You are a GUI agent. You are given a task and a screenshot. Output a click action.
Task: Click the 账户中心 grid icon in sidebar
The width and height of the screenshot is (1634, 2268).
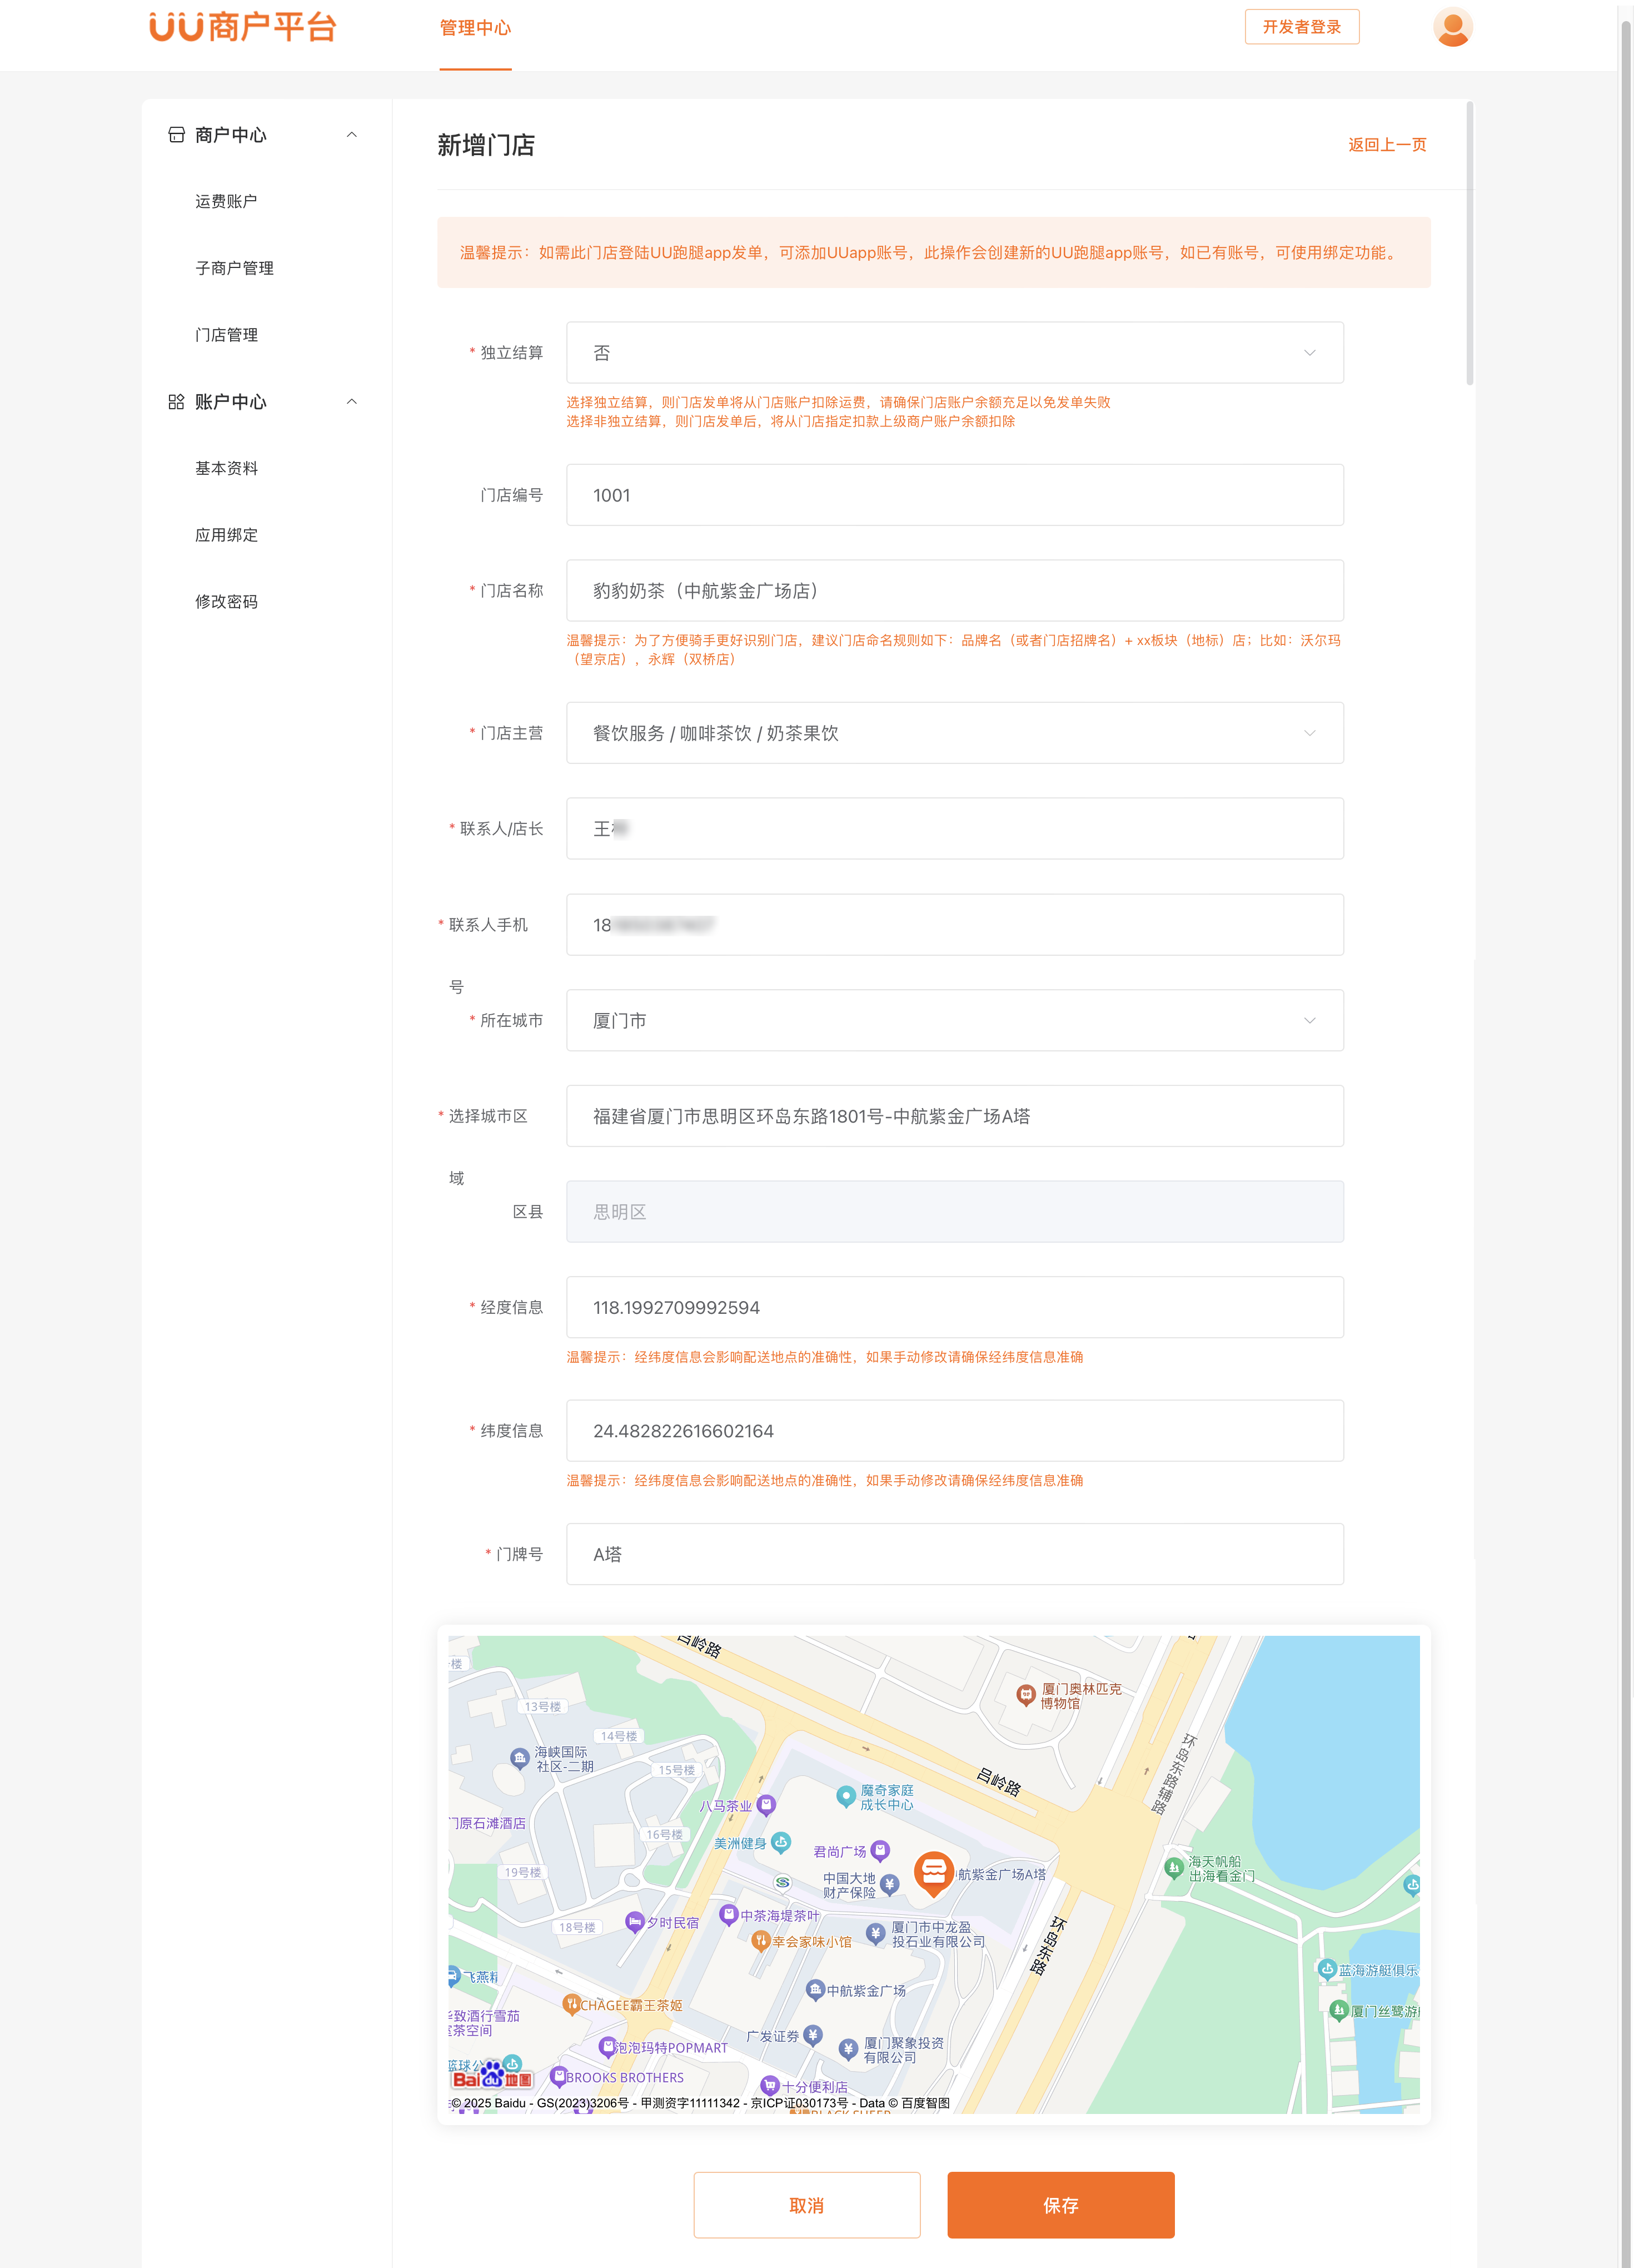(x=177, y=402)
